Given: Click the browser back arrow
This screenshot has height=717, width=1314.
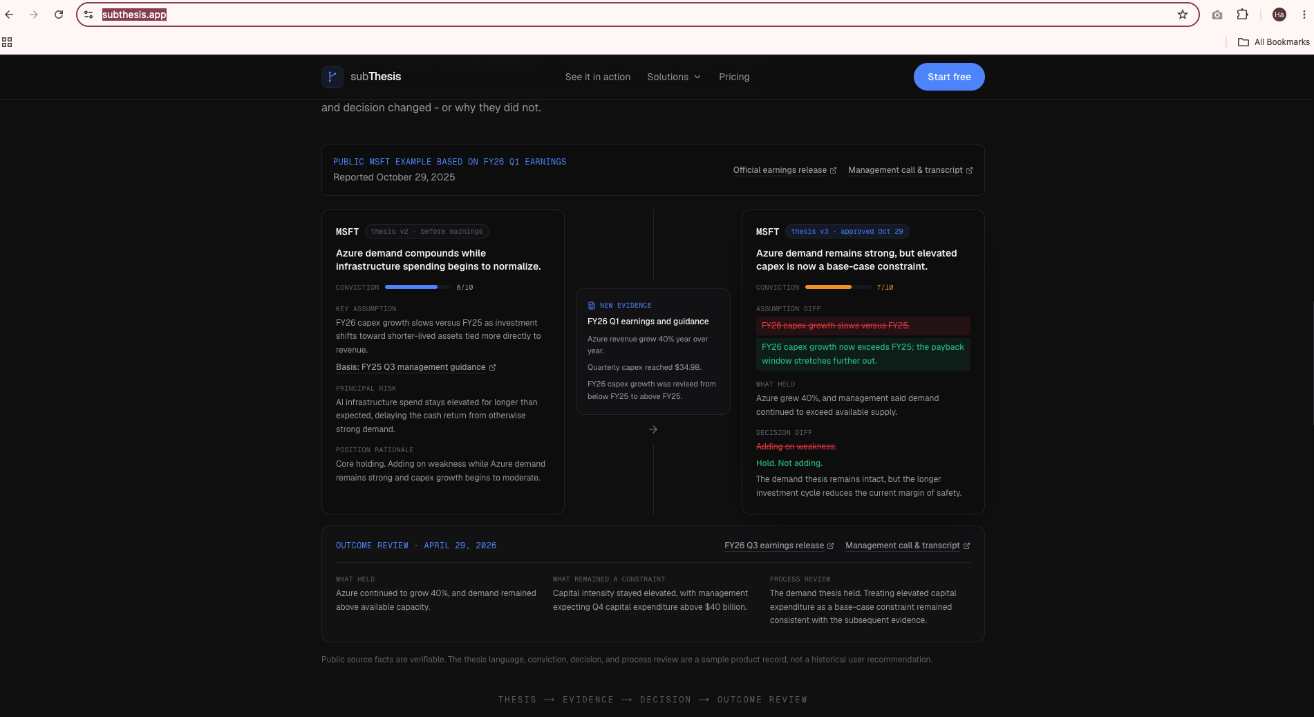Looking at the screenshot, I should click(x=10, y=15).
